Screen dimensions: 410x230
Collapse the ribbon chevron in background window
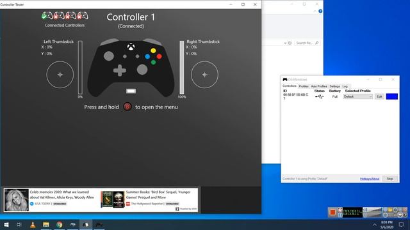(x=315, y=11)
